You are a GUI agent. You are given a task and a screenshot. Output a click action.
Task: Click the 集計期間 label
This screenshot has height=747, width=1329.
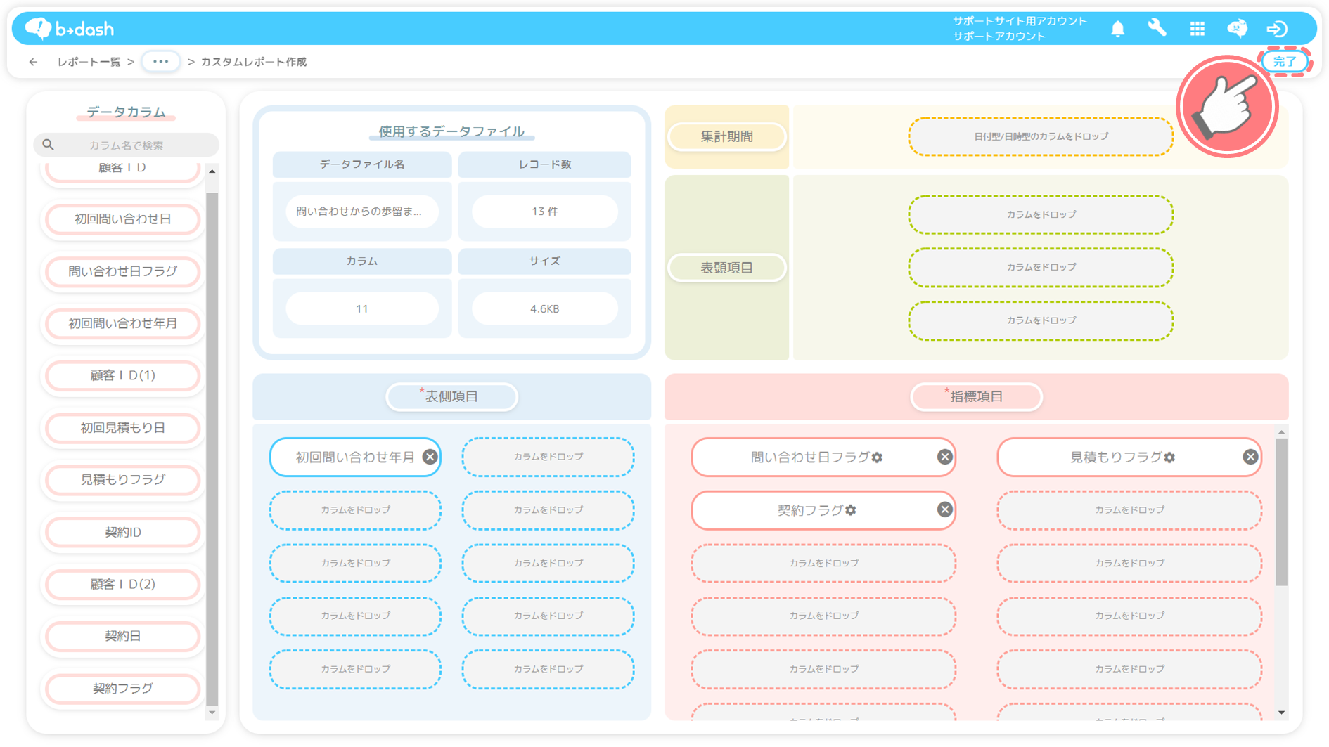[x=726, y=136]
